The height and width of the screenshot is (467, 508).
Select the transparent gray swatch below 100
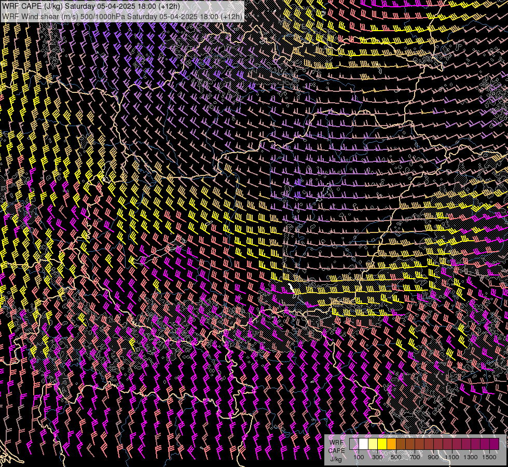[354, 444]
